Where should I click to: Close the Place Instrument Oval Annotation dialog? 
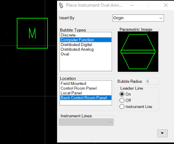pos(166,5)
